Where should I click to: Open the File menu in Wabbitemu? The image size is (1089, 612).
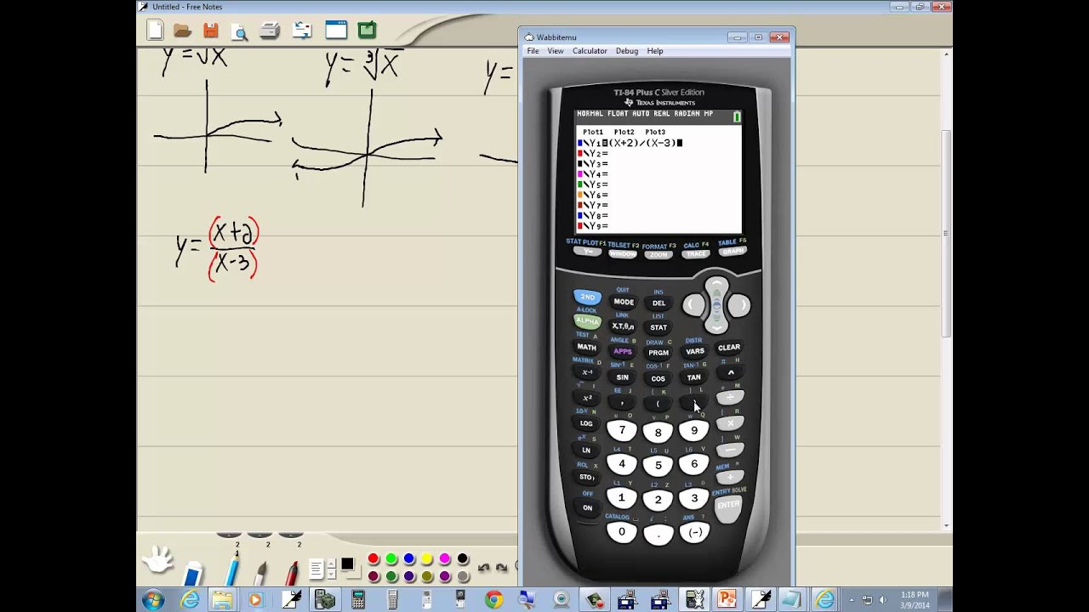click(533, 51)
